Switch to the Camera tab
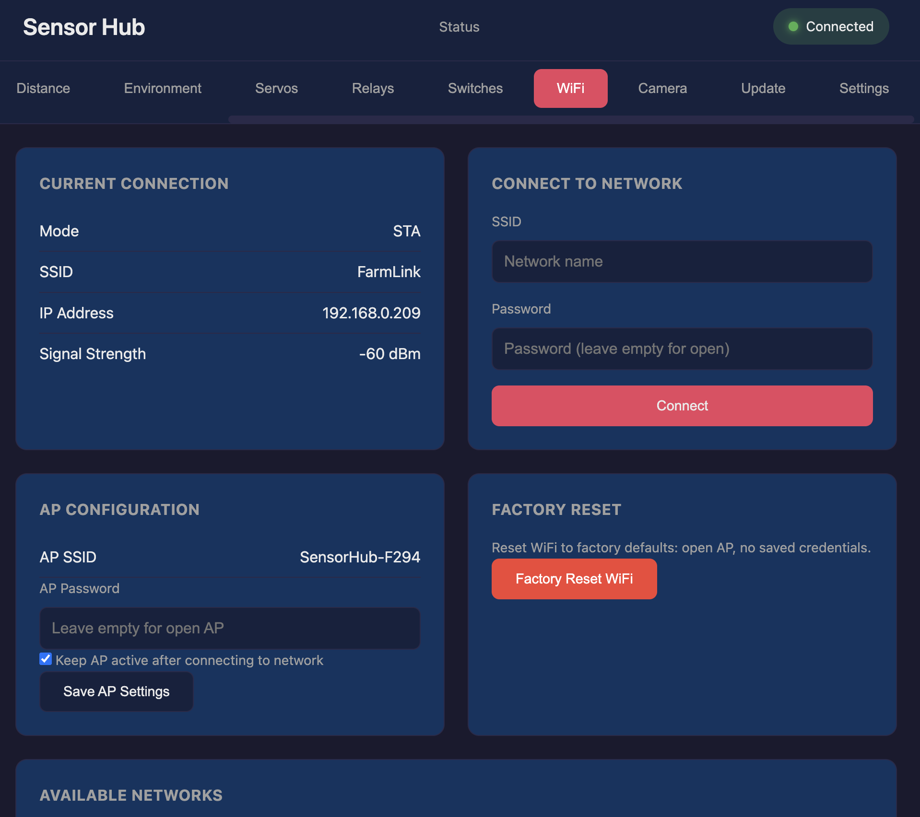The width and height of the screenshot is (920, 817). point(662,88)
